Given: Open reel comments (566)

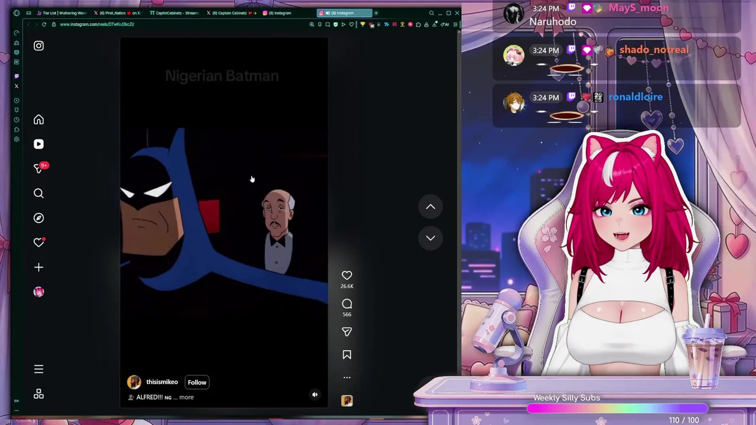Looking at the screenshot, I should pos(347,304).
